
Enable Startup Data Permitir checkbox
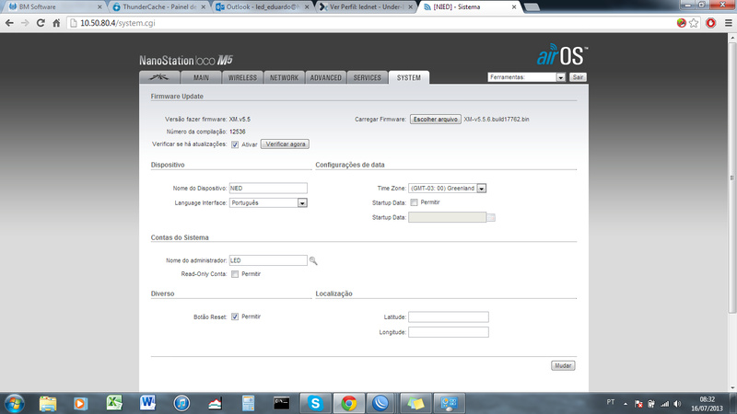tap(414, 202)
